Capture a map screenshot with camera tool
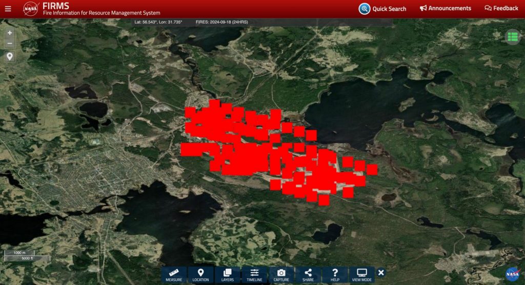Image resolution: width=525 pixels, height=285 pixels. (281, 275)
